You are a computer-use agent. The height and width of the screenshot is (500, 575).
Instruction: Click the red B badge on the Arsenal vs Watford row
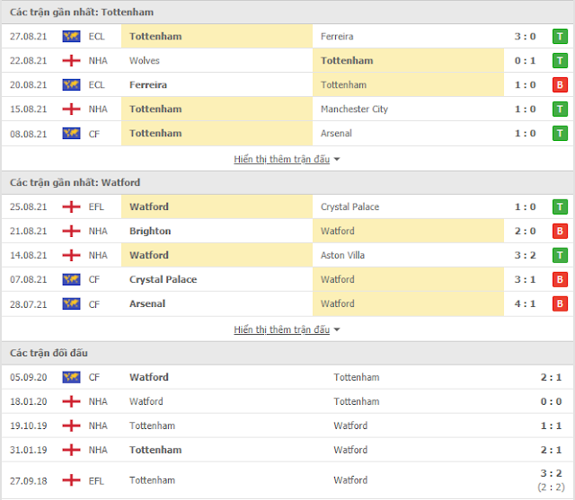point(560,303)
